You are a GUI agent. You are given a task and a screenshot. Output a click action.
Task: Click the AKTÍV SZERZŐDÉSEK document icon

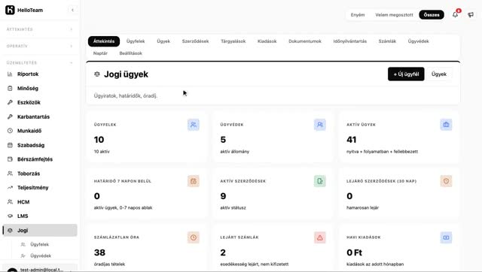319,181
